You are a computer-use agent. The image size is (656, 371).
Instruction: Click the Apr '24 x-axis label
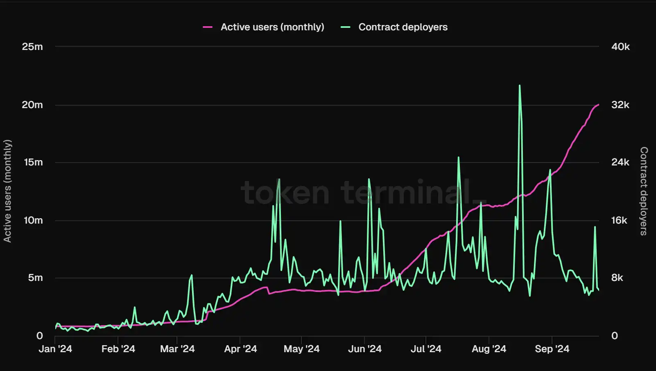(x=240, y=349)
